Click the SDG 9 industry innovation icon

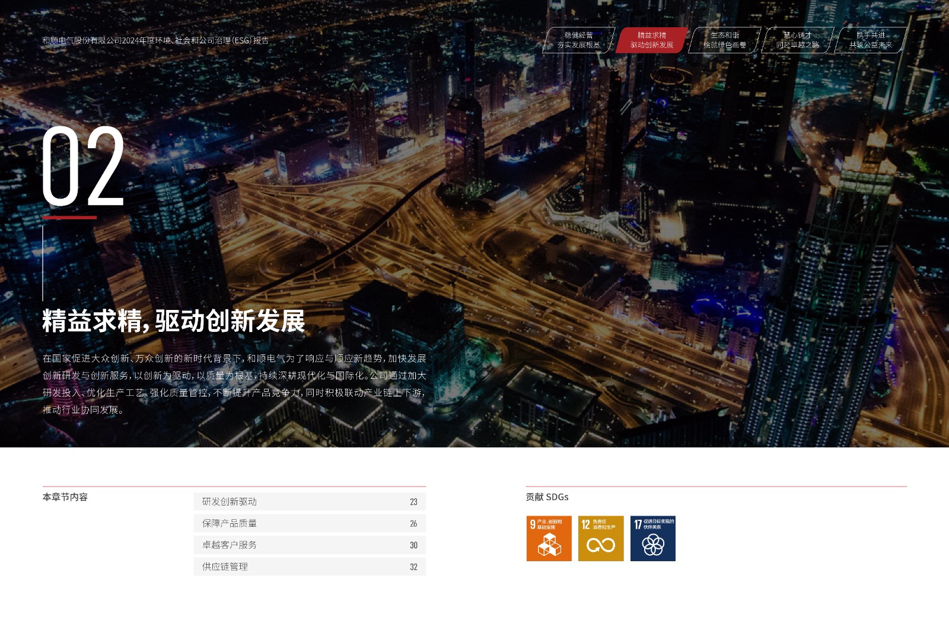pyautogui.click(x=549, y=538)
